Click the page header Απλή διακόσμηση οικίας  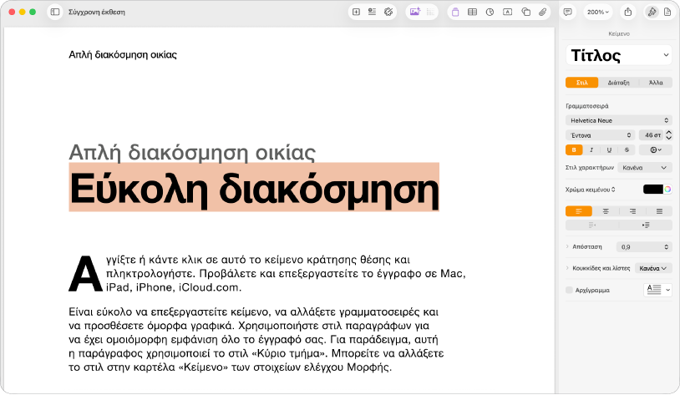[x=123, y=54]
